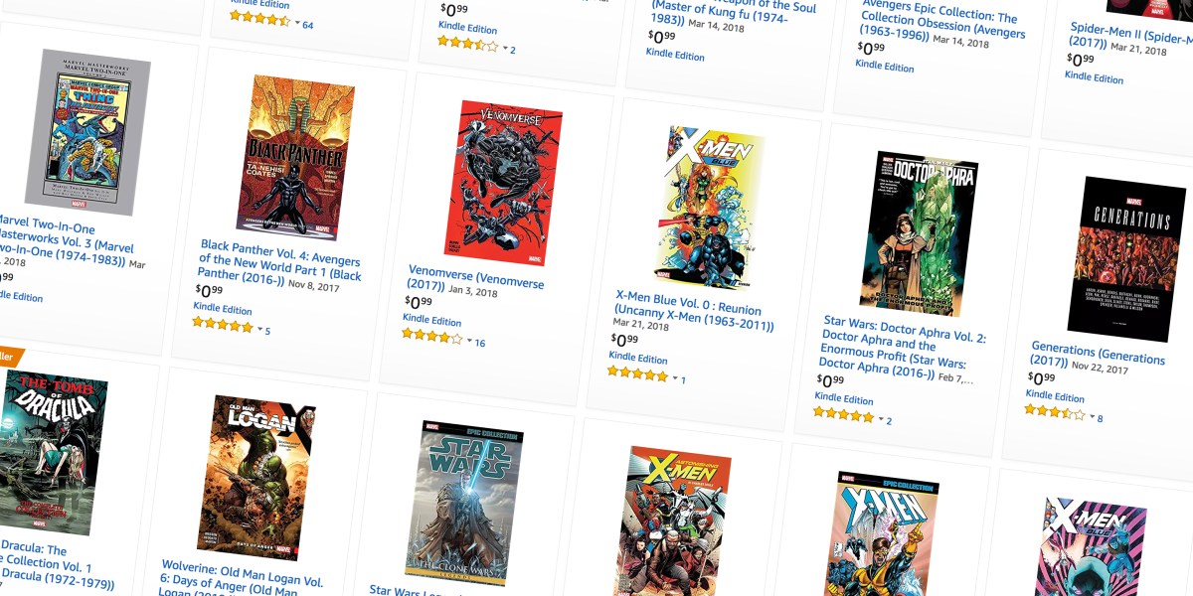The width and height of the screenshot is (1193, 596).
Task: Open rating dropdown arrow under X-Men Blue Vol. 0
Action: [x=676, y=378]
